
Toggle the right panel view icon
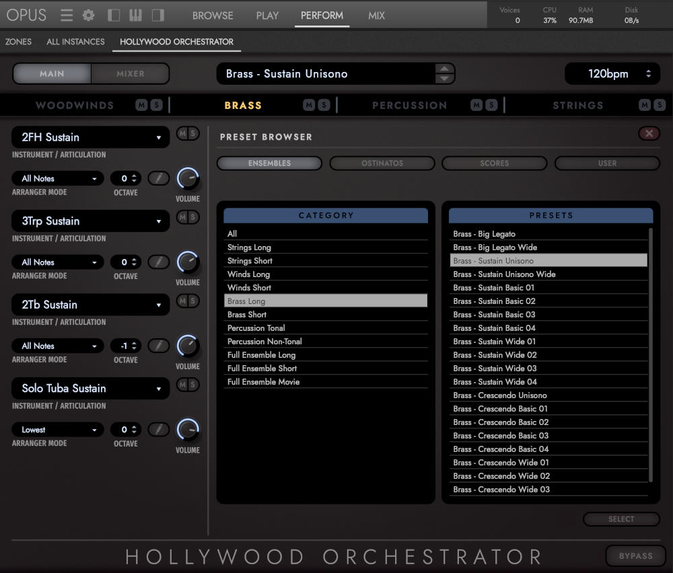tap(157, 15)
